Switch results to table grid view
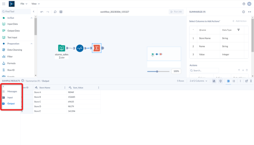This screenshot has width=254, height=145. click(228, 81)
